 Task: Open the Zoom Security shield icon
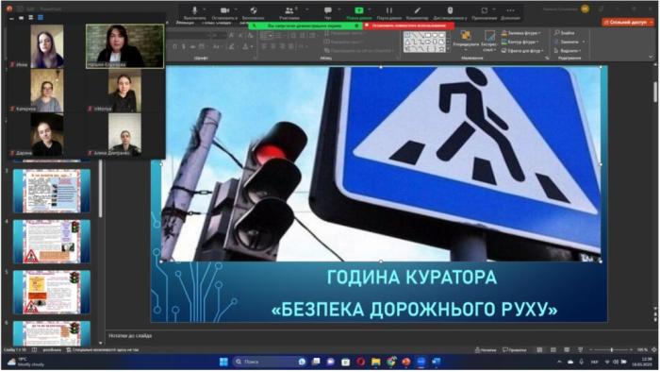(x=254, y=10)
